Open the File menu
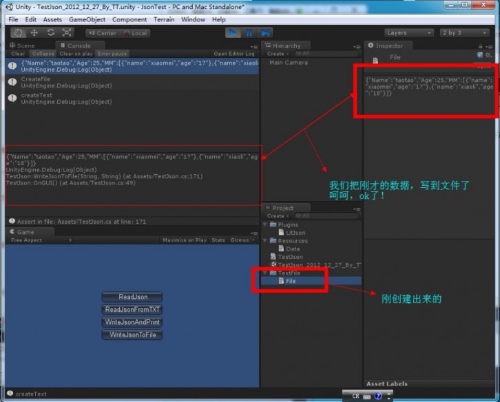Viewport: 500px width, 402px height. coord(13,19)
